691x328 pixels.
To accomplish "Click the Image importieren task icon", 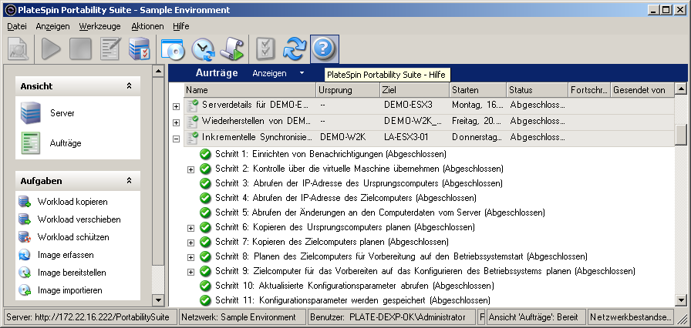I will tap(25, 290).
